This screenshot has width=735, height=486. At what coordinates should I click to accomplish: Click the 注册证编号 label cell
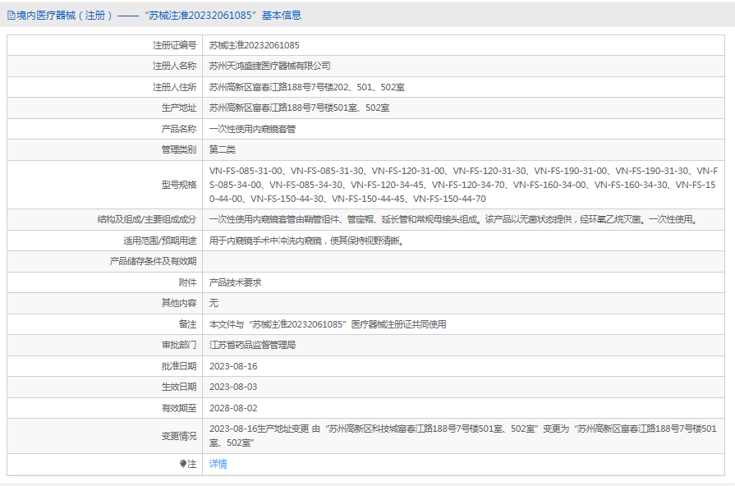click(104, 45)
